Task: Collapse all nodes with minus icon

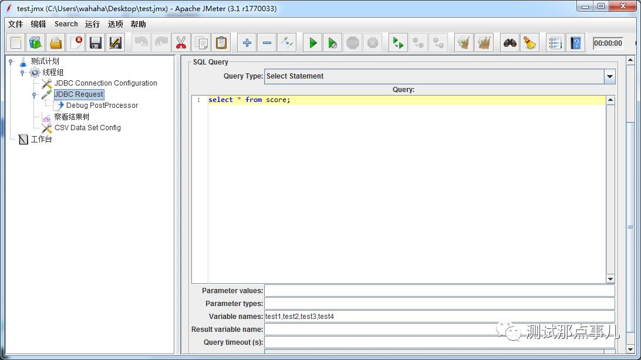Action: point(267,42)
